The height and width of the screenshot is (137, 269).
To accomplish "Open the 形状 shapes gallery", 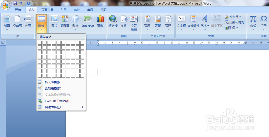I will pyautogui.click(x=75, y=23).
